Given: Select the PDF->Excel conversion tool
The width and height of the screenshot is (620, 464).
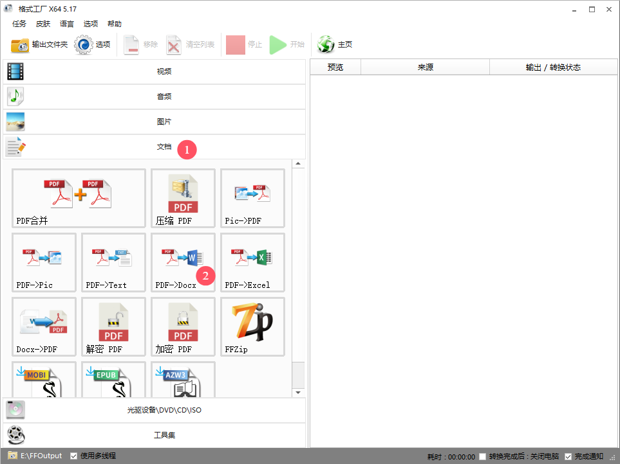Looking at the screenshot, I should [x=252, y=262].
